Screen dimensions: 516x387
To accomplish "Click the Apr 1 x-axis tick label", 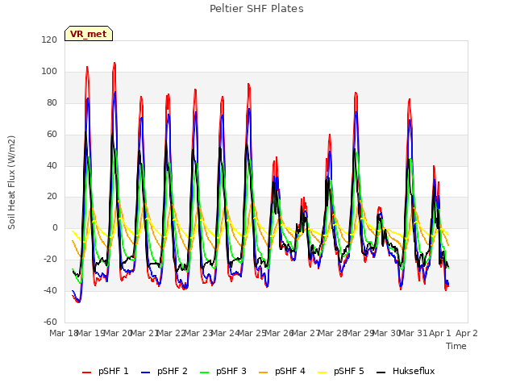I will pyautogui.click(x=440, y=333).
